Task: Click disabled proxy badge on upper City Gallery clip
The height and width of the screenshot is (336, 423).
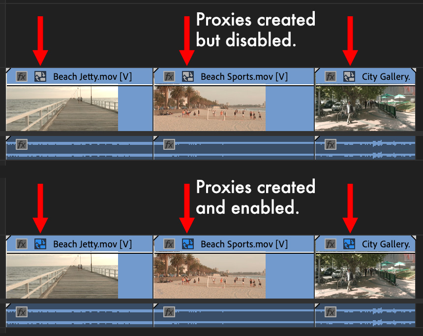Action: (x=349, y=76)
